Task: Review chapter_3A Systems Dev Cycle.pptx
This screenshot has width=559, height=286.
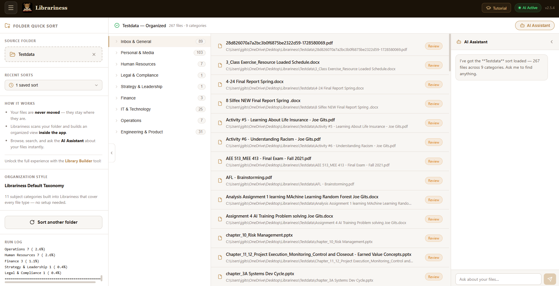Action: pyautogui.click(x=434, y=277)
